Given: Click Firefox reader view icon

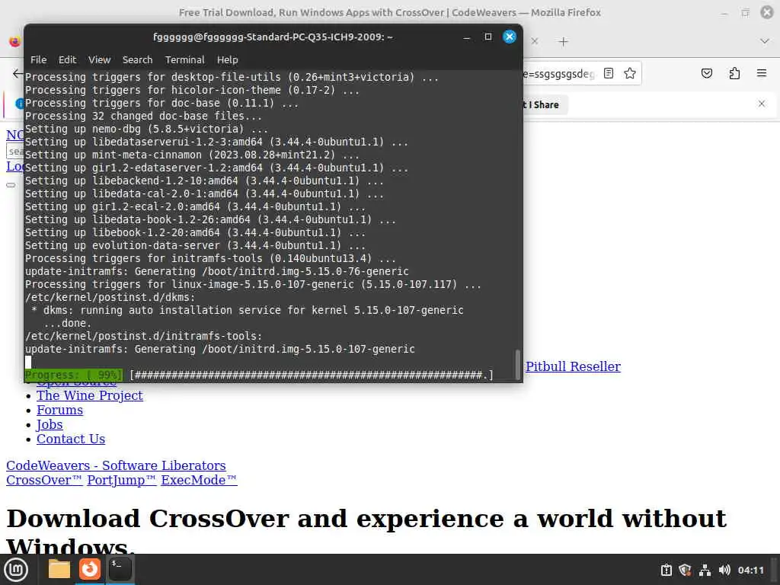Looking at the screenshot, I should (609, 74).
